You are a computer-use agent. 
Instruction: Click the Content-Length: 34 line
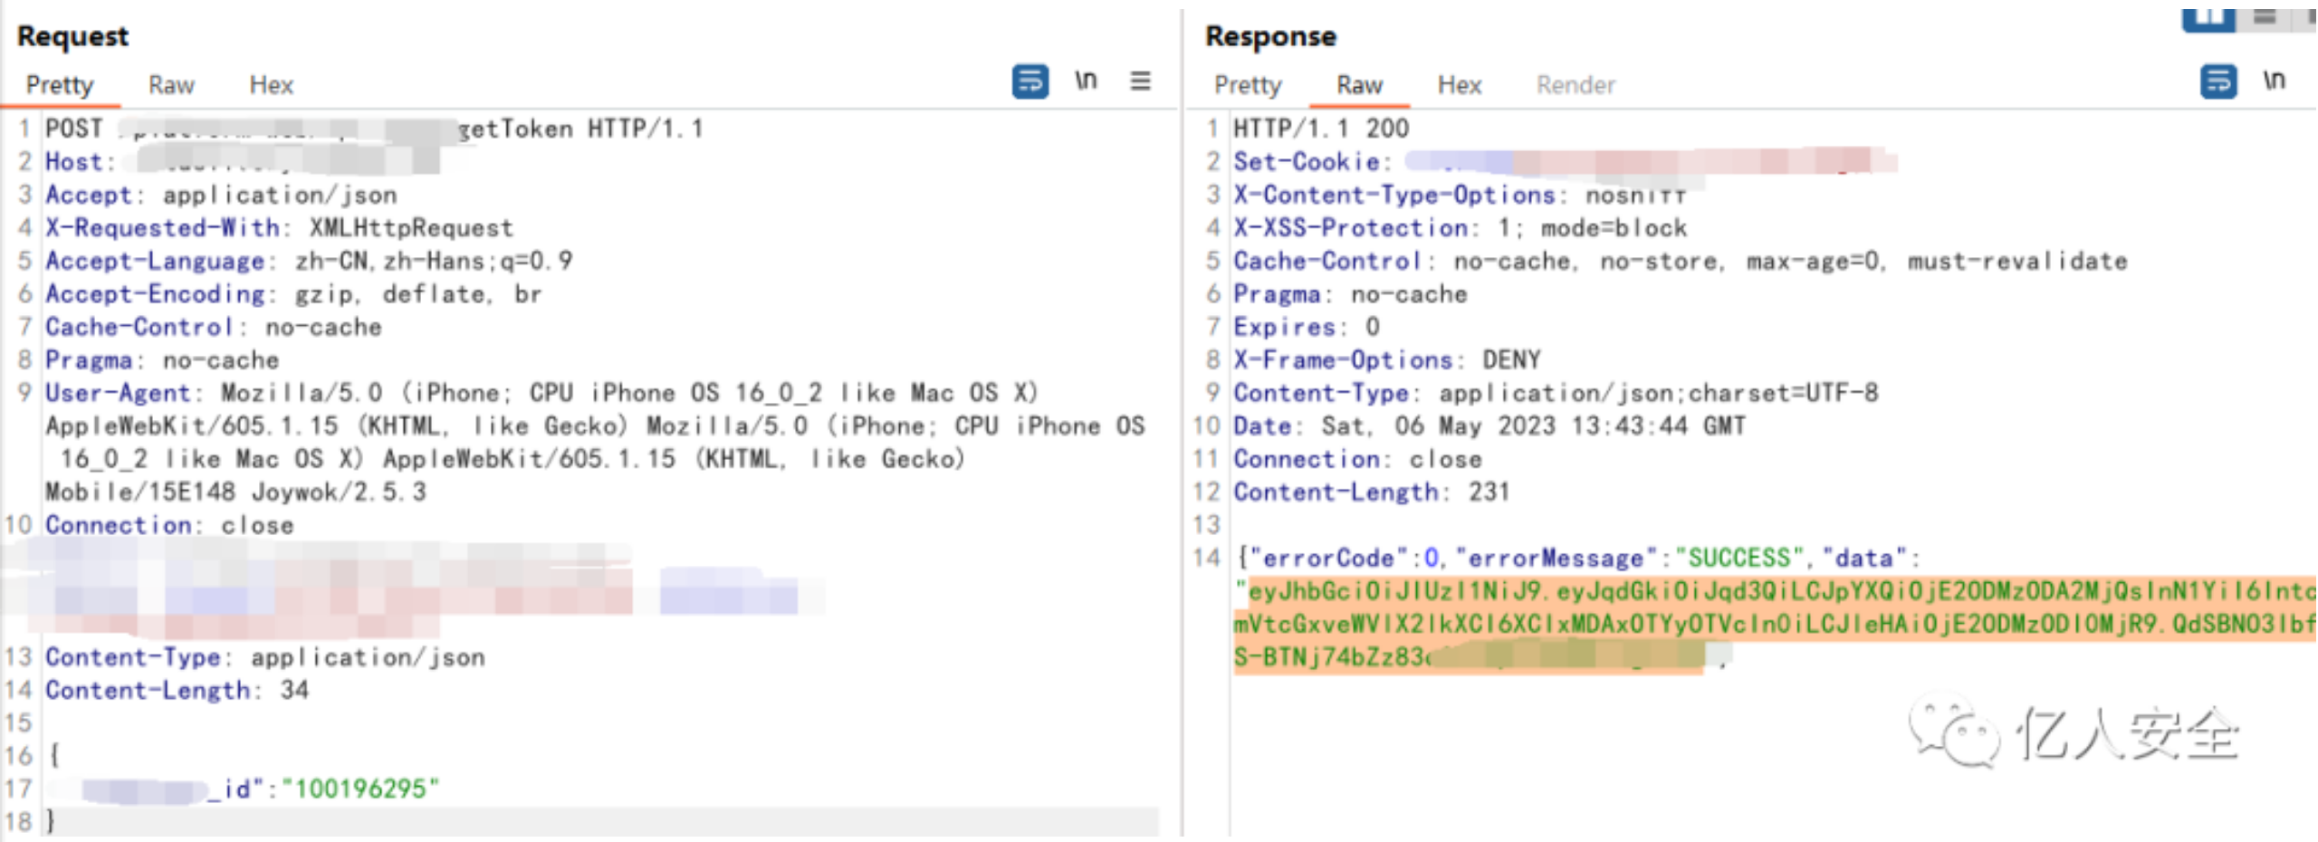pos(177,690)
